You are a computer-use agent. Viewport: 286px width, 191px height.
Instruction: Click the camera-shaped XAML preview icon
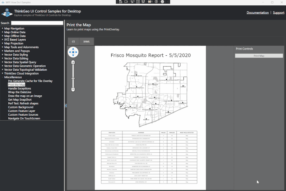tap(126, 2)
